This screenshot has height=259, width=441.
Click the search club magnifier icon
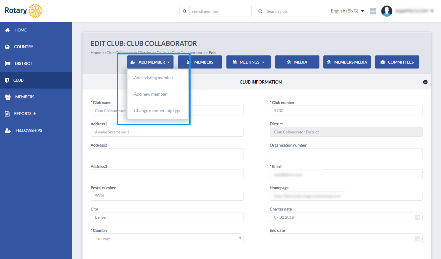point(260,11)
